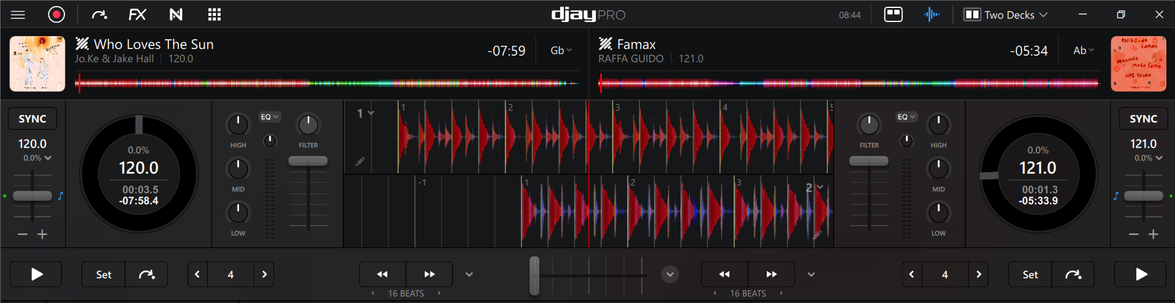The image size is (1175, 303).
Task: Increase the right deck loop length of 4
Action: click(978, 274)
